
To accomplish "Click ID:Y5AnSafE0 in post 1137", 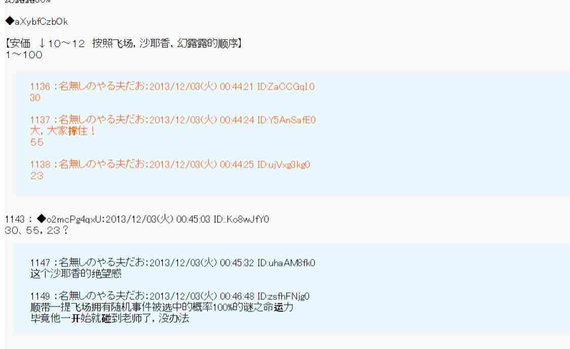I will tap(286, 120).
